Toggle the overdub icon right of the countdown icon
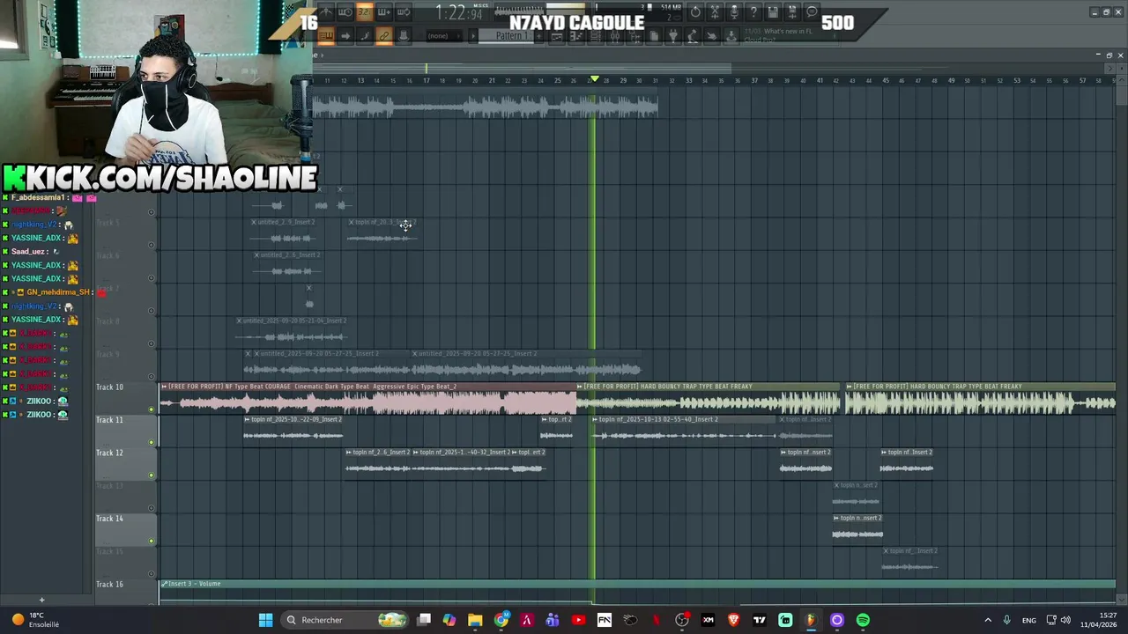The width and height of the screenshot is (1128, 634). pos(383,12)
